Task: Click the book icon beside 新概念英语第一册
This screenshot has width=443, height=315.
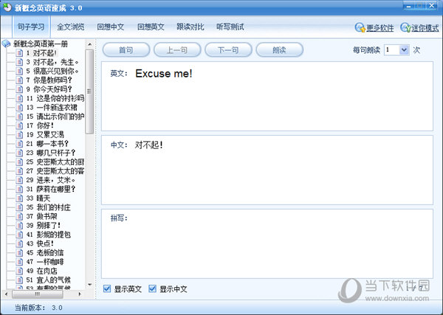Action: coord(6,44)
